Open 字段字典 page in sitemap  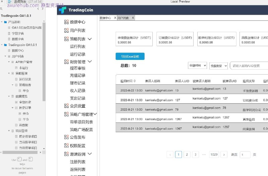18,33
